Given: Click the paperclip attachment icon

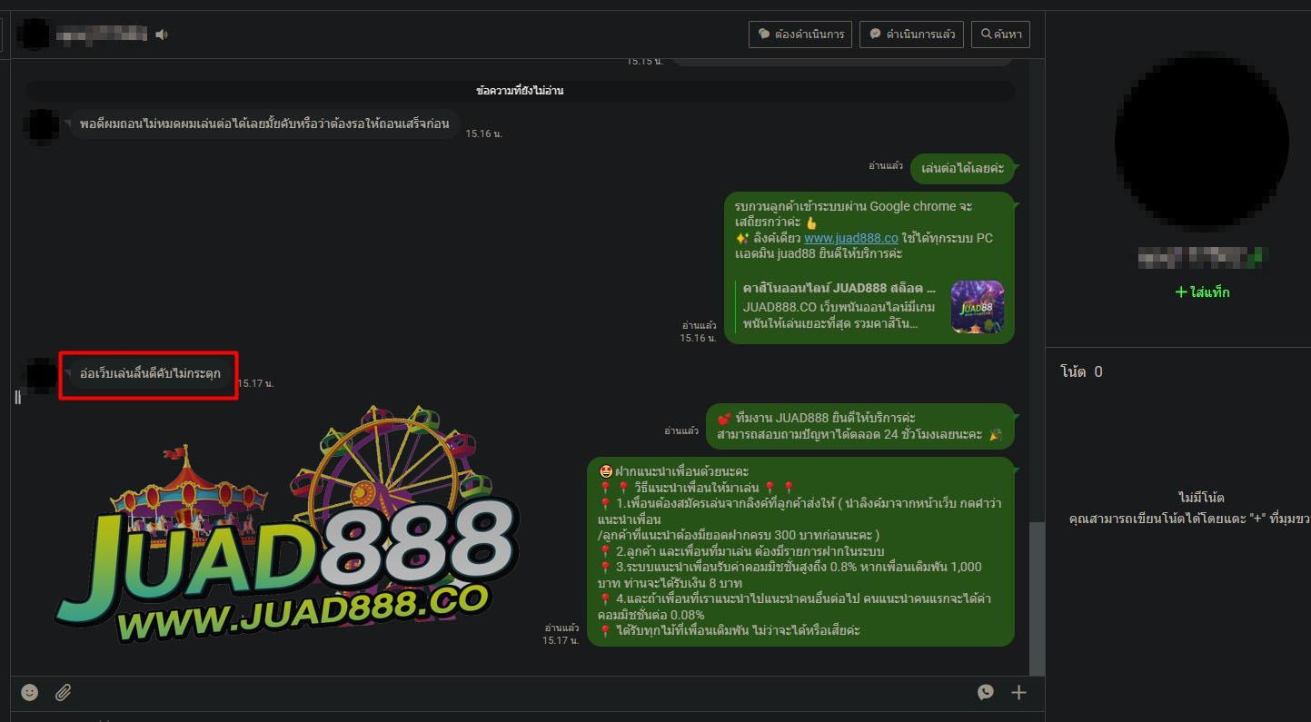Looking at the screenshot, I should pos(63,692).
